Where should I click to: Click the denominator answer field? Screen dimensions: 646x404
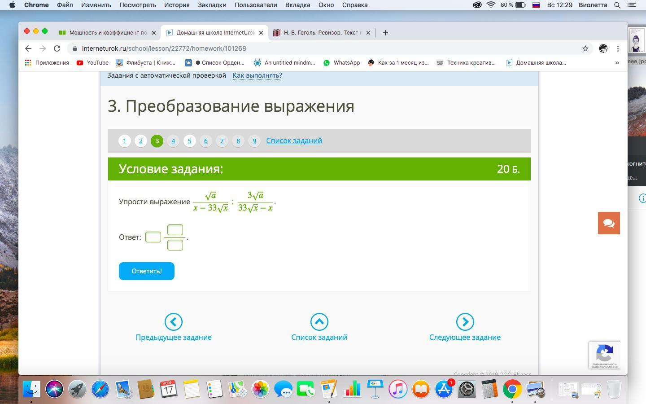pyautogui.click(x=175, y=245)
